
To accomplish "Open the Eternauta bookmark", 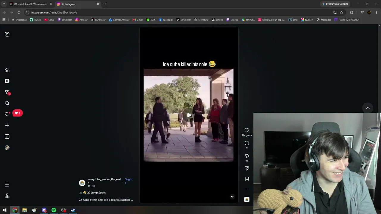I will point(201,20).
